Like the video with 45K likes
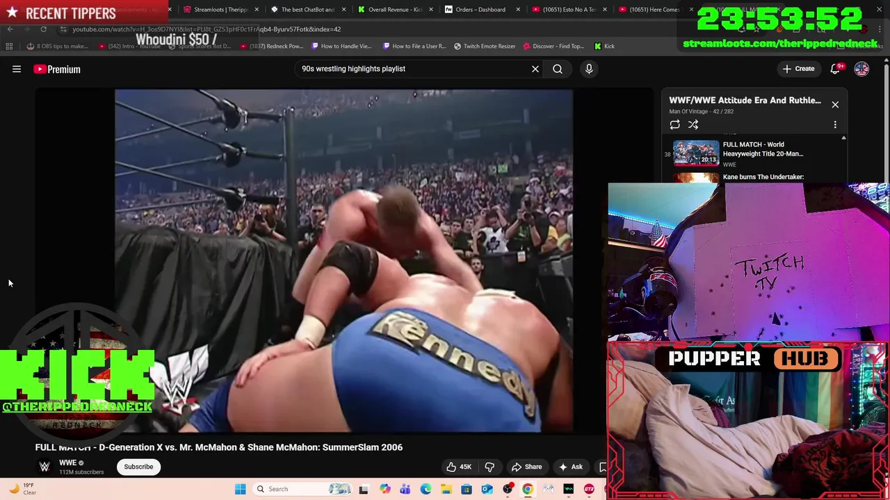The width and height of the screenshot is (890, 500). pyautogui.click(x=458, y=467)
